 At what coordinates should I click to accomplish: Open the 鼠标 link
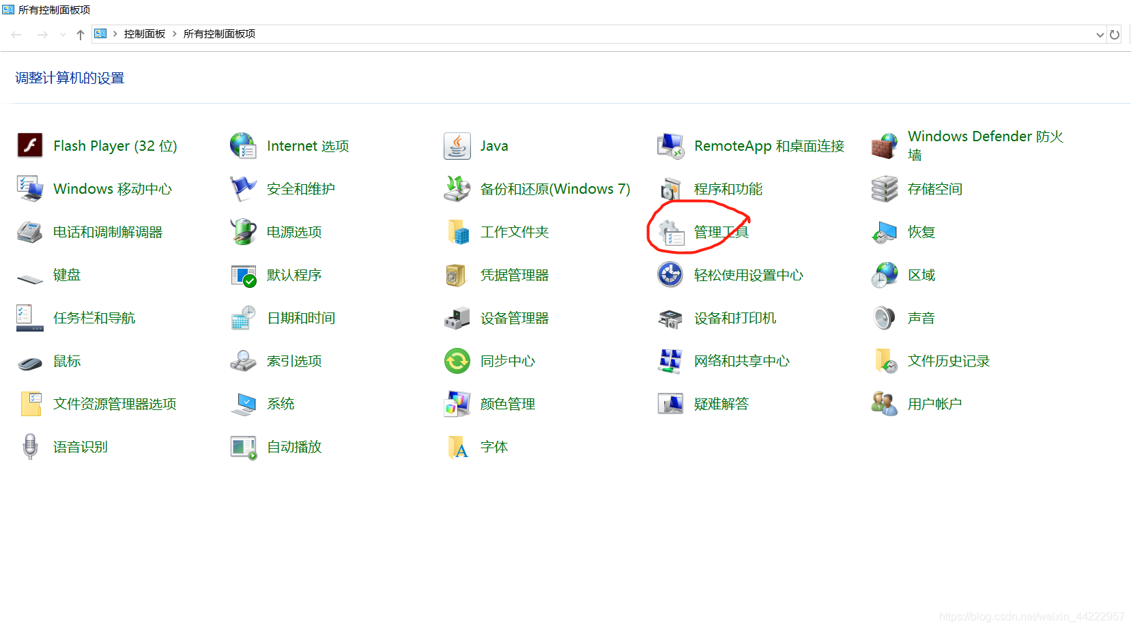click(x=67, y=361)
